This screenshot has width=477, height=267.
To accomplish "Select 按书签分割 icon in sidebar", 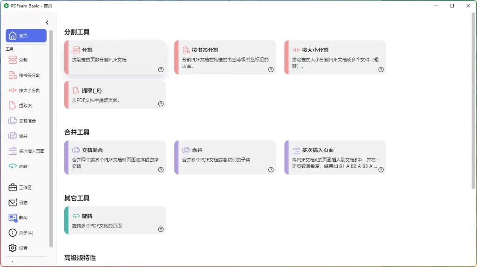I will (13, 75).
